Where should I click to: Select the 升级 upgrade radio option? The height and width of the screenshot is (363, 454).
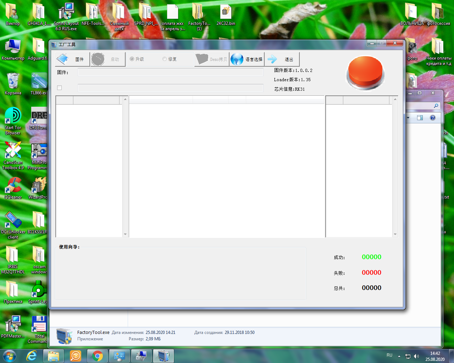137,59
